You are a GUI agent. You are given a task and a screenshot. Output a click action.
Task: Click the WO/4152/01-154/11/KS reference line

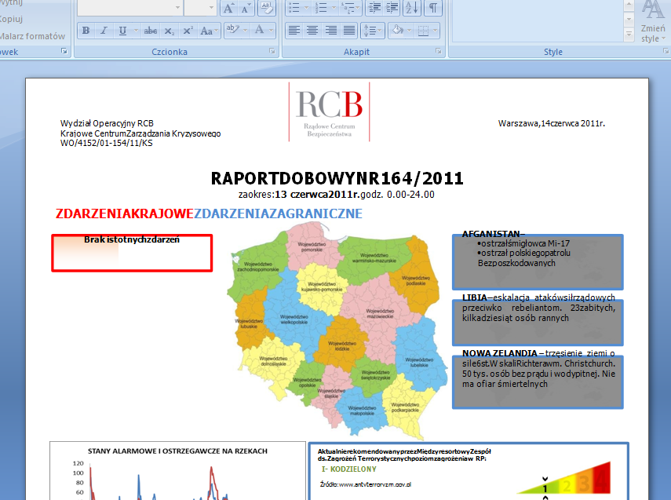(x=106, y=144)
